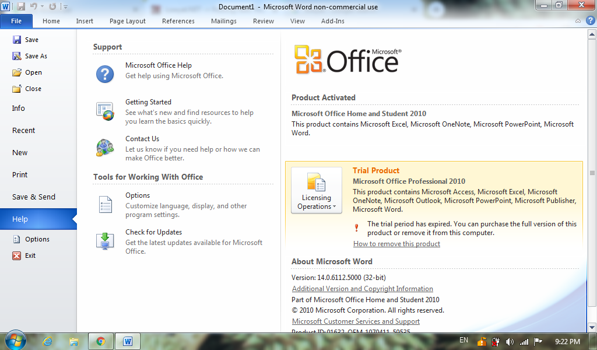597x350 pixels.
Task: Select Save & Send in the File menu
Action: pos(33,197)
